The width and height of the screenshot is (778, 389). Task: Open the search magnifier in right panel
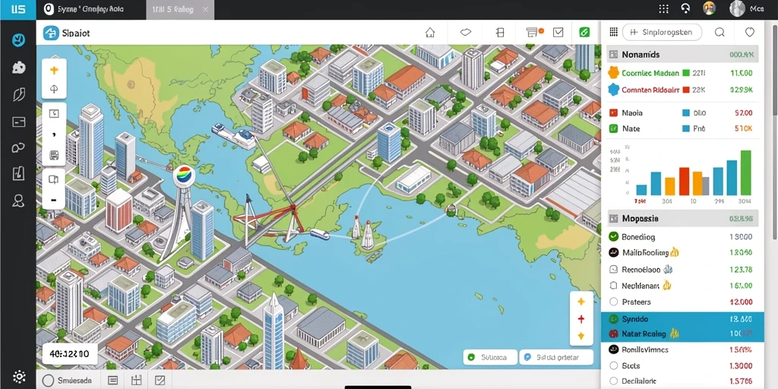[719, 33]
